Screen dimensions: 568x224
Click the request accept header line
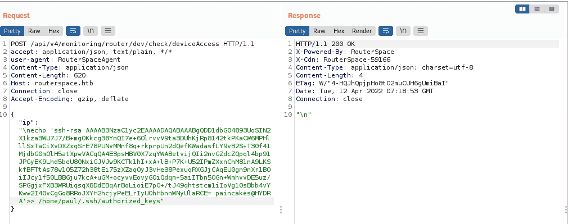(91, 52)
